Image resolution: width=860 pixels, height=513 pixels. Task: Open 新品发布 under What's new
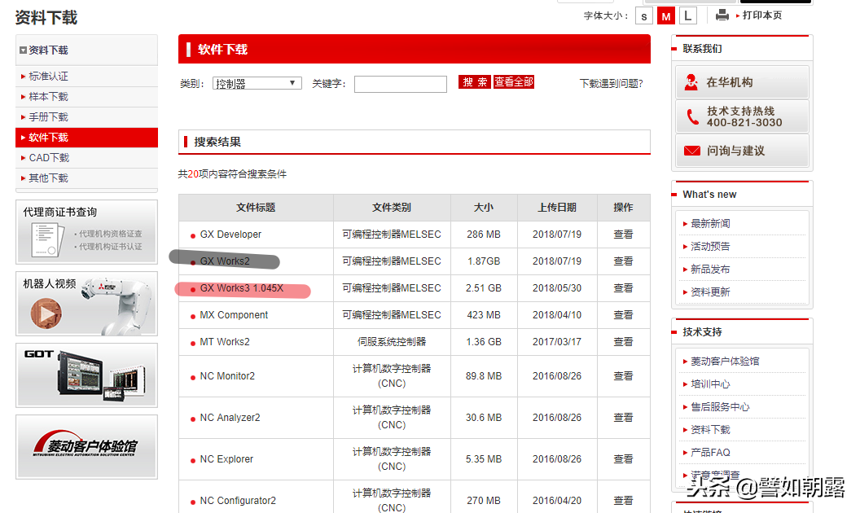[710, 270]
